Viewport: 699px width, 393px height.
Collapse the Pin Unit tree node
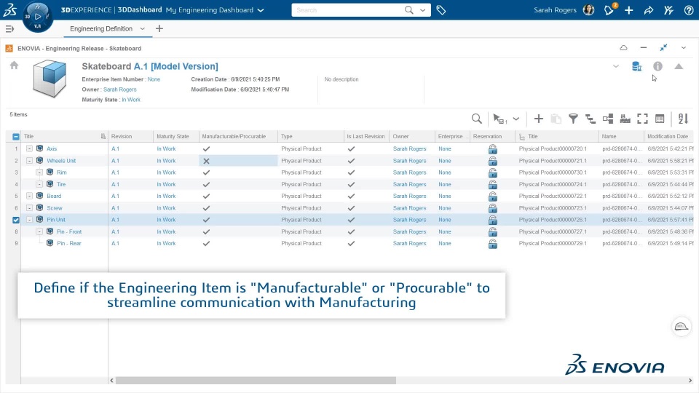tap(30, 220)
